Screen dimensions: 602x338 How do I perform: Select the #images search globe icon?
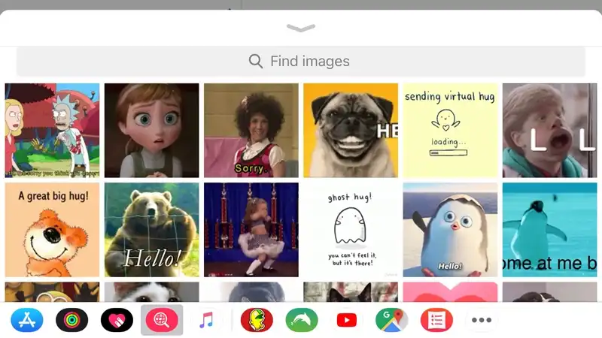[162, 320]
